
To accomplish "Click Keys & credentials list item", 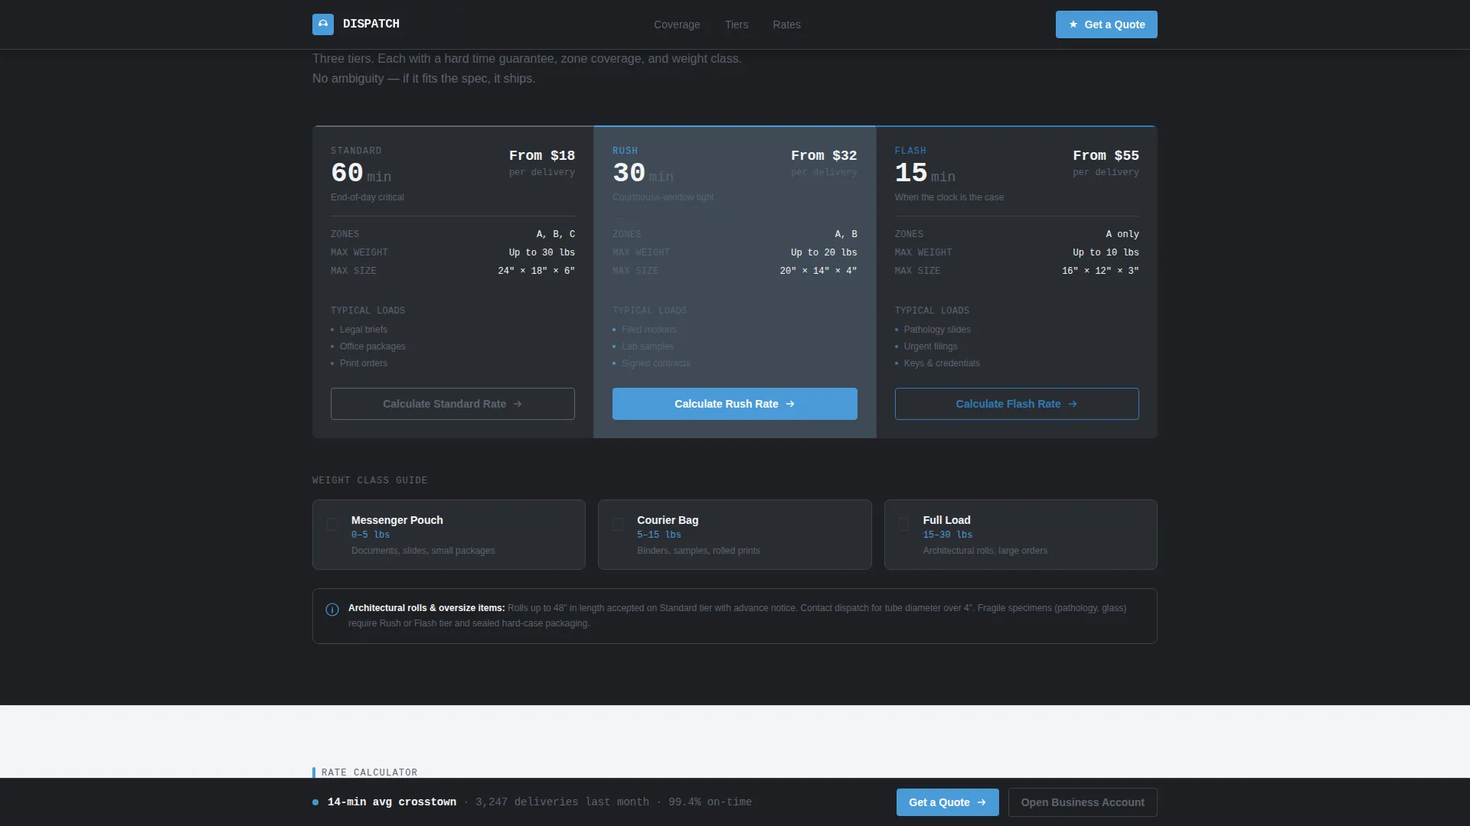I will pos(942,363).
